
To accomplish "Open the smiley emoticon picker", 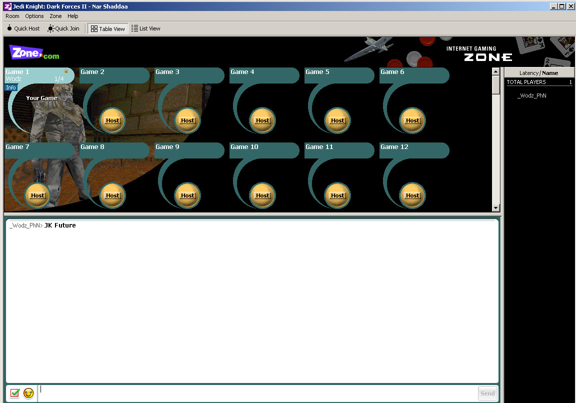I will click(28, 393).
